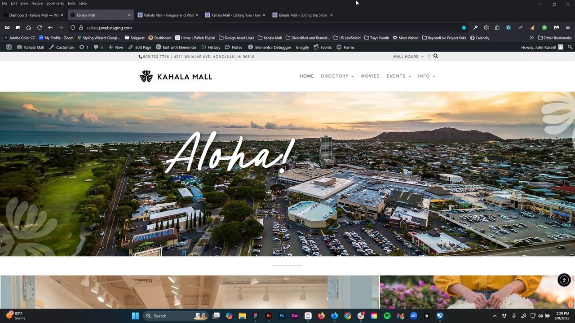Click the browser home icon
The height and width of the screenshot is (323, 575).
click(29, 28)
